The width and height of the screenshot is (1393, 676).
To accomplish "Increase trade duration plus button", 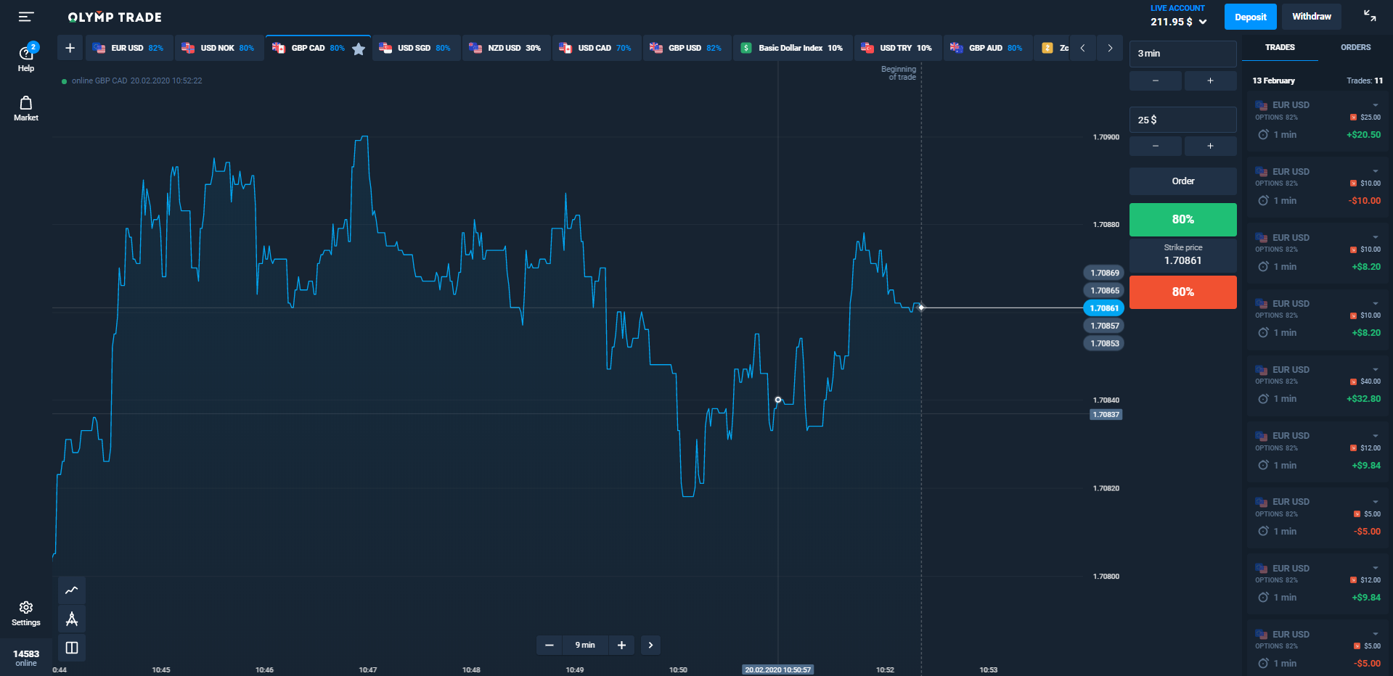I will tap(1210, 81).
